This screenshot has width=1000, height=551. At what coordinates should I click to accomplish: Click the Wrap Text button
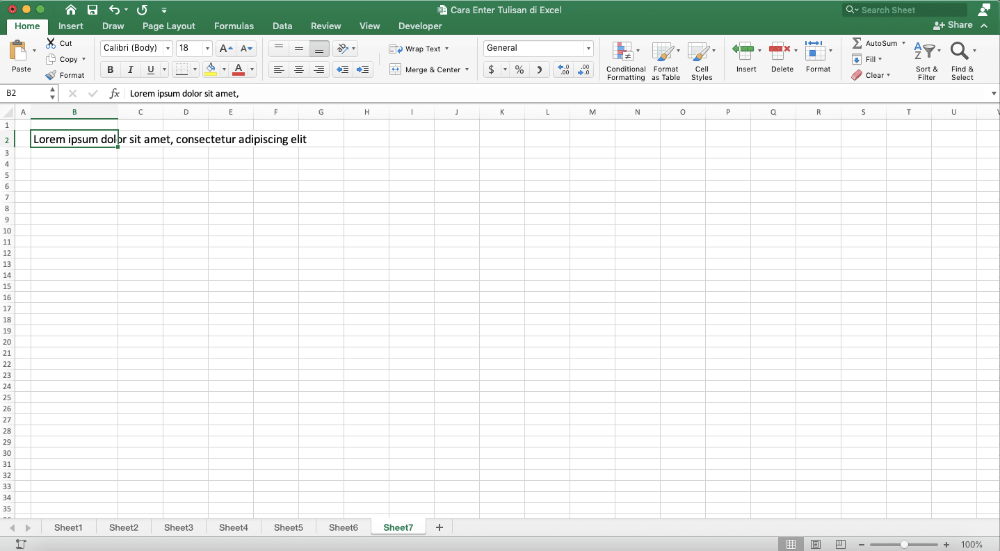tap(415, 49)
